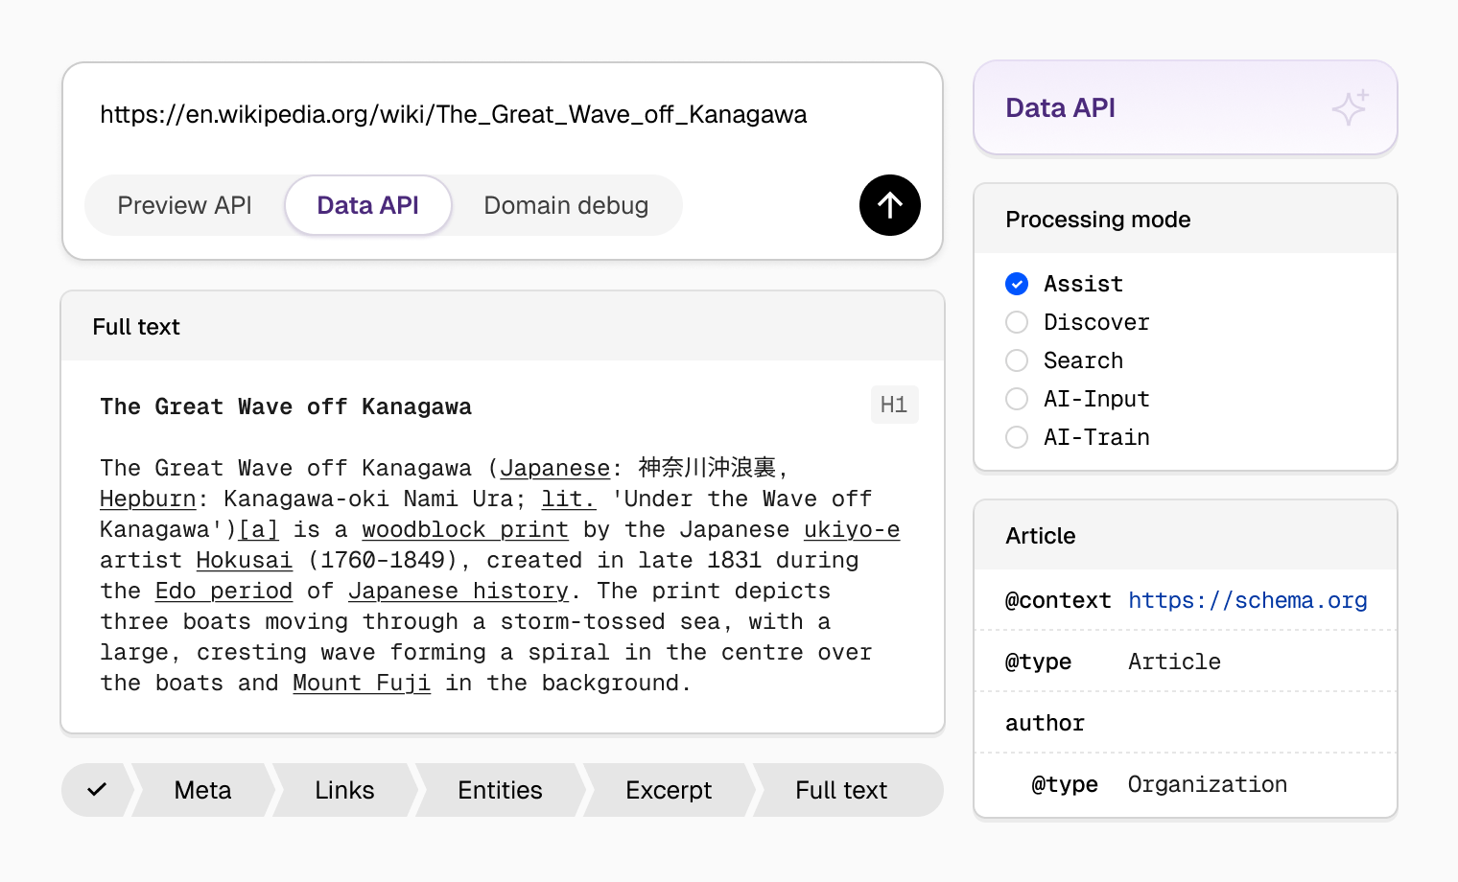Go to the Meta step

202,790
